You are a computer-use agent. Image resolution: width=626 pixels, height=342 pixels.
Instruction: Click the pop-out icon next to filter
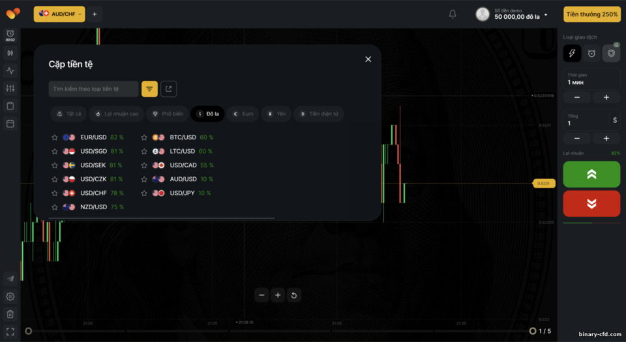168,89
